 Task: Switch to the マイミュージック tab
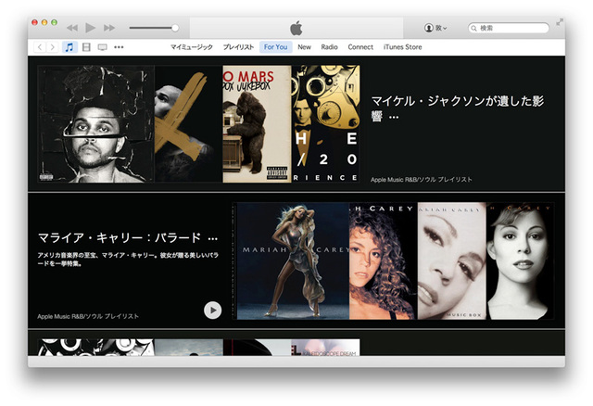point(192,47)
